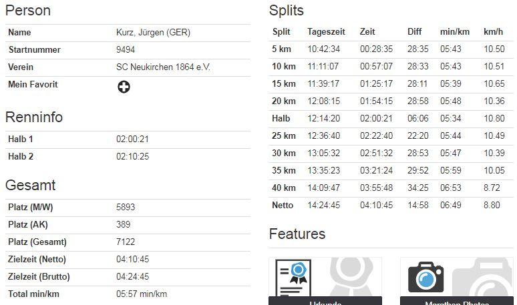Click the grey ribbon badge watermark
Viewport: 517px width, 305px height.
click(x=351, y=277)
